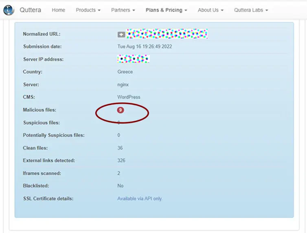Open the Plans & Pricing dropdown

(x=166, y=10)
